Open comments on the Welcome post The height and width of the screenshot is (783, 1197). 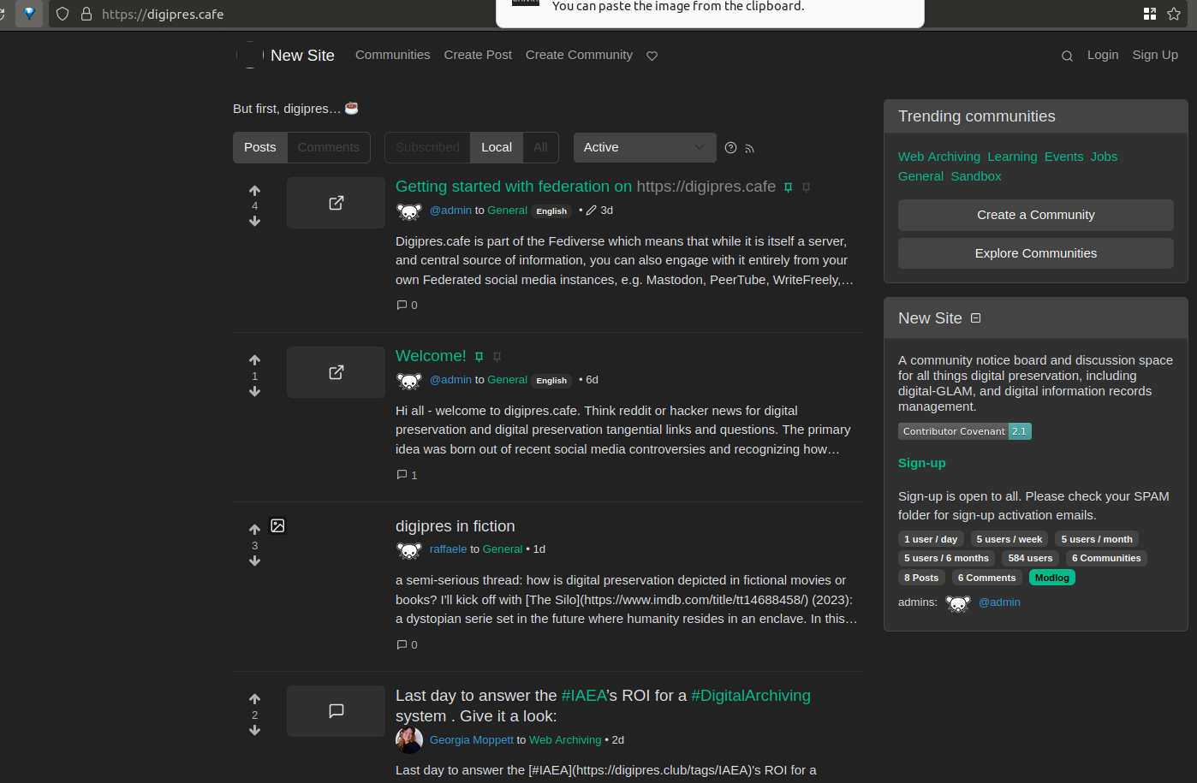tap(407, 475)
